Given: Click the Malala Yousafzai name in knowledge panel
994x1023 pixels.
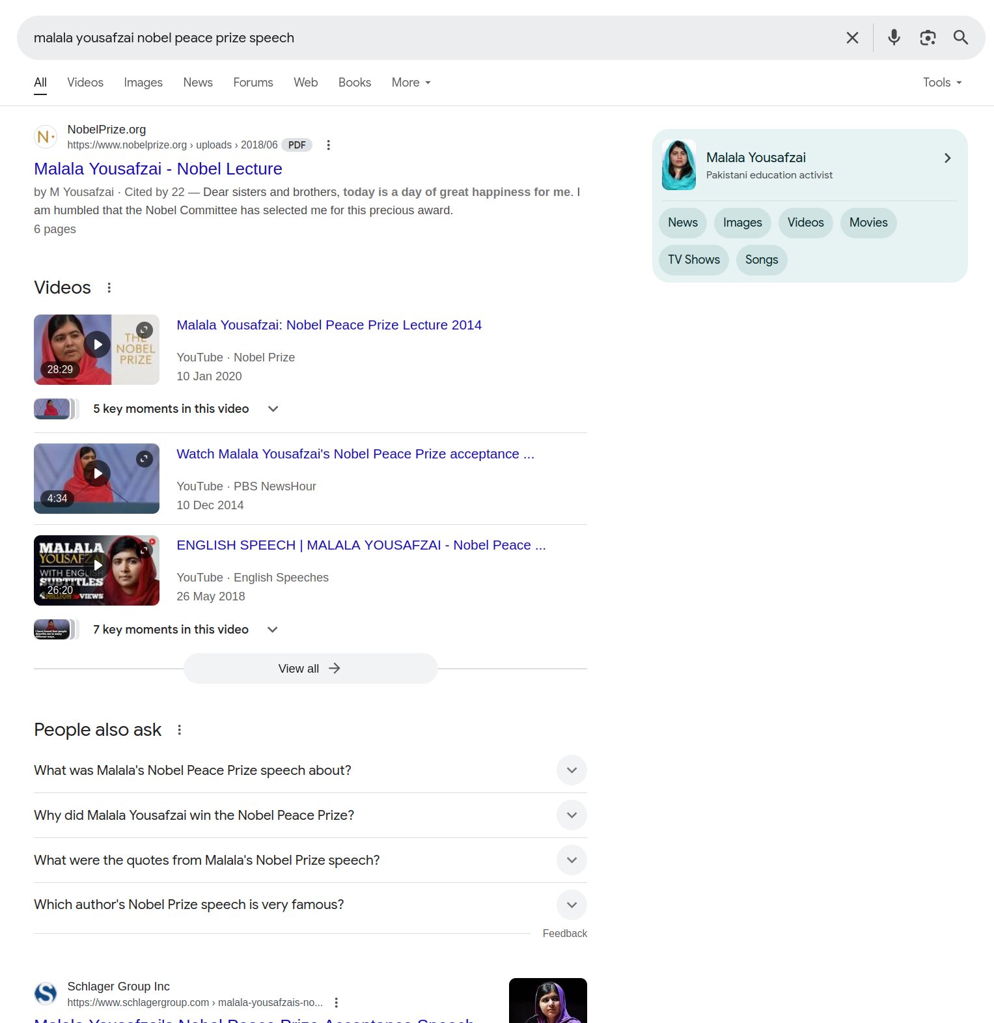Looking at the screenshot, I should point(756,158).
